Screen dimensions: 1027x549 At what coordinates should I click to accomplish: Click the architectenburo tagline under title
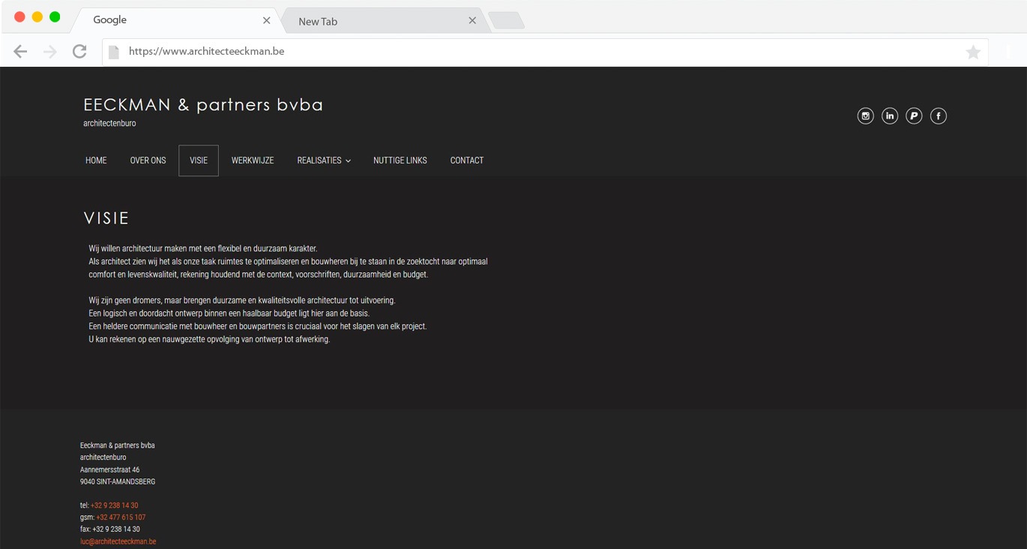[109, 124]
